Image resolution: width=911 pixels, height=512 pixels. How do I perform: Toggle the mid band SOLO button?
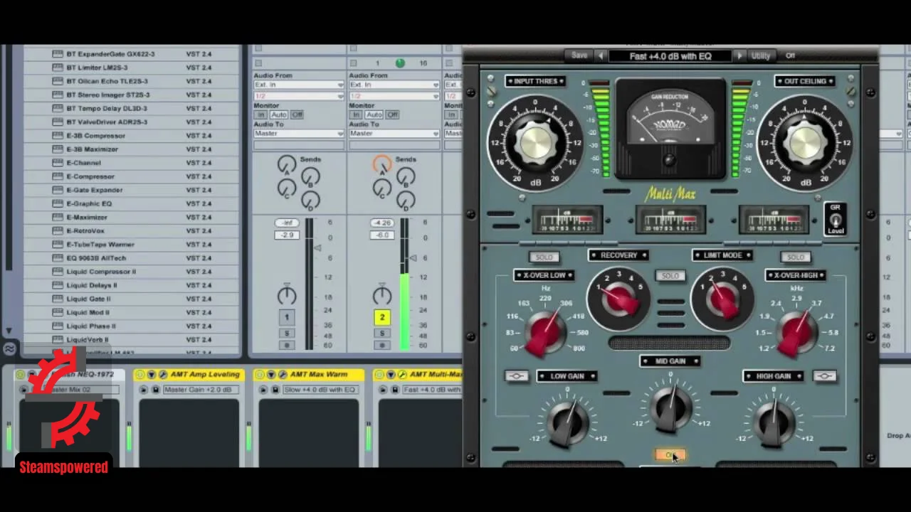pyautogui.click(x=670, y=276)
